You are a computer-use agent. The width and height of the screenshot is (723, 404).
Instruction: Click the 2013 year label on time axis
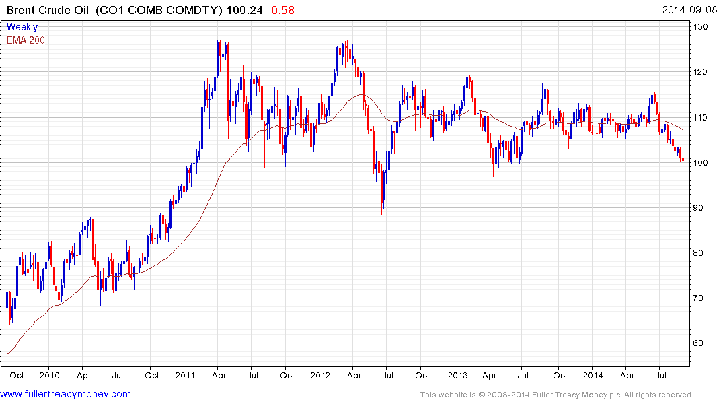pyautogui.click(x=457, y=375)
